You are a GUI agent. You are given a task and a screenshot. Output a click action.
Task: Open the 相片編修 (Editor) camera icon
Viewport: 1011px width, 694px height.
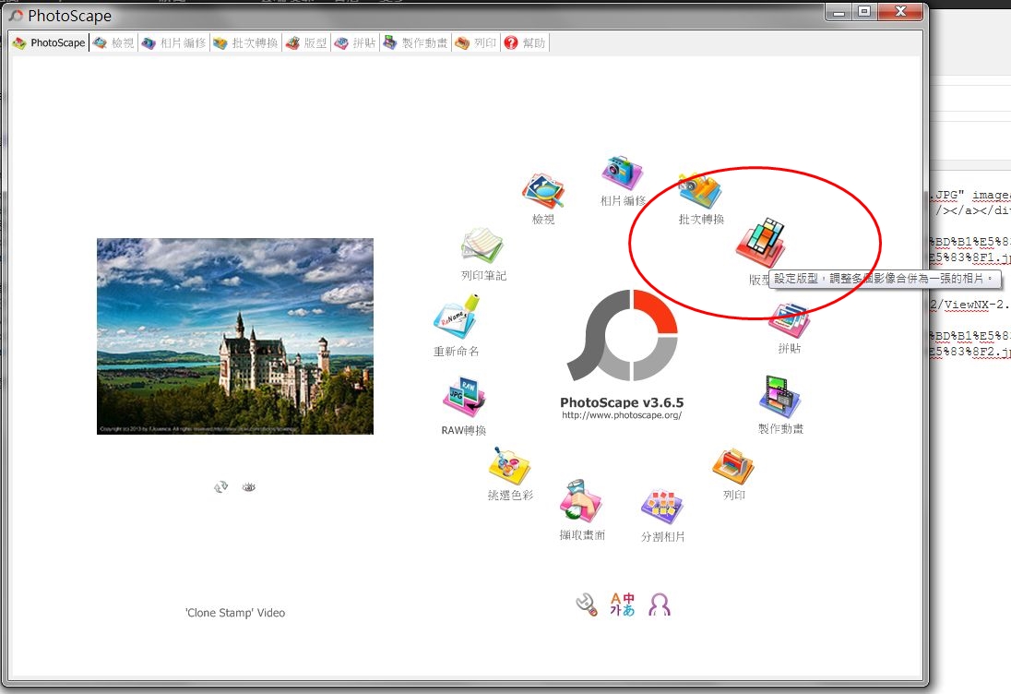tap(623, 173)
